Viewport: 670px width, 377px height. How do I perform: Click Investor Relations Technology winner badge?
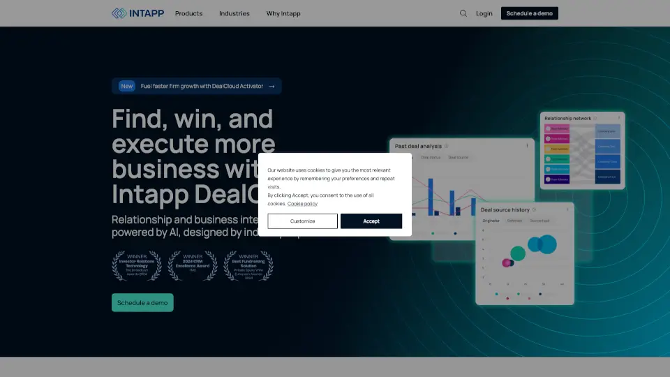pyautogui.click(x=137, y=265)
